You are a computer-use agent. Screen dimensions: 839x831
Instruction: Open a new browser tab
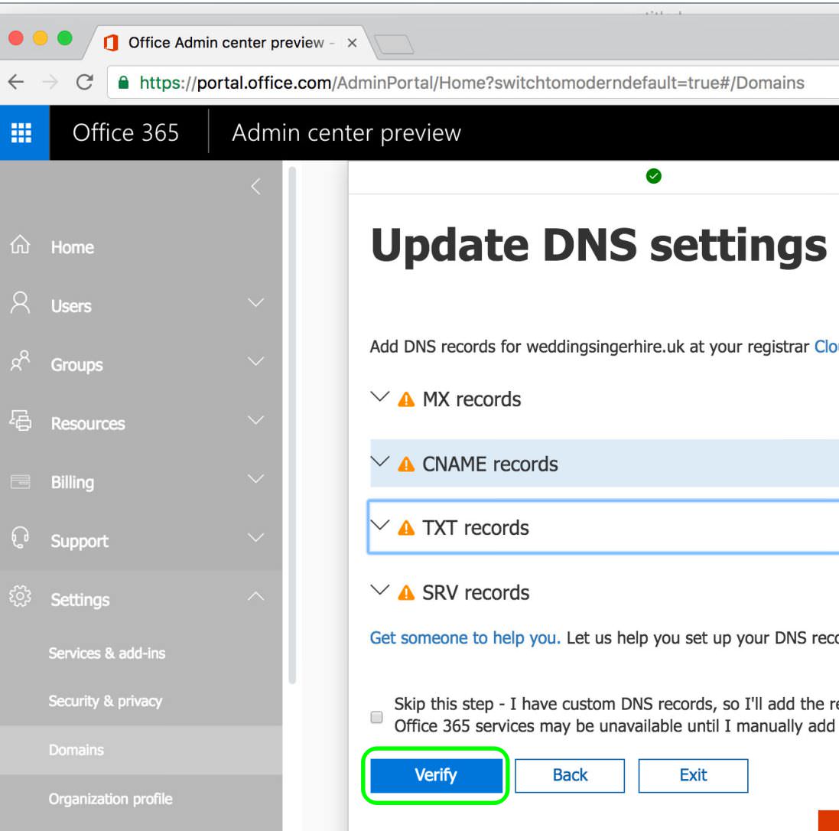[x=394, y=44]
